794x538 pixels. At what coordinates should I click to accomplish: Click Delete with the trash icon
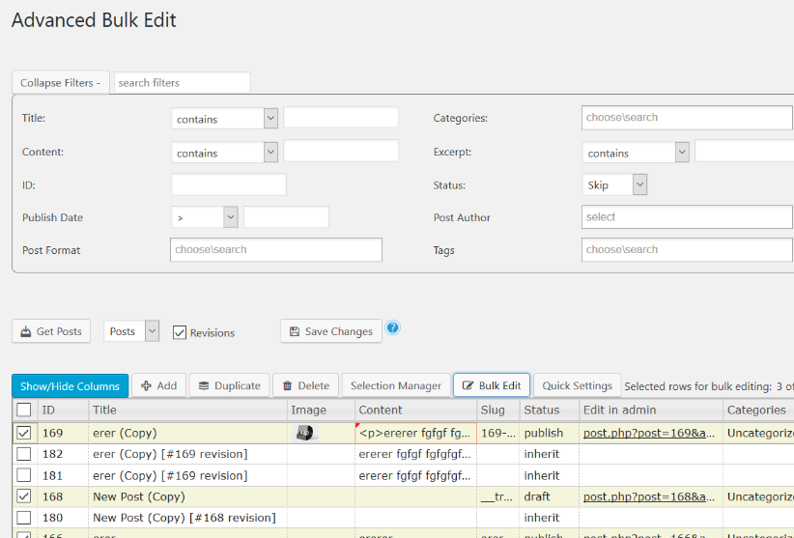[305, 385]
